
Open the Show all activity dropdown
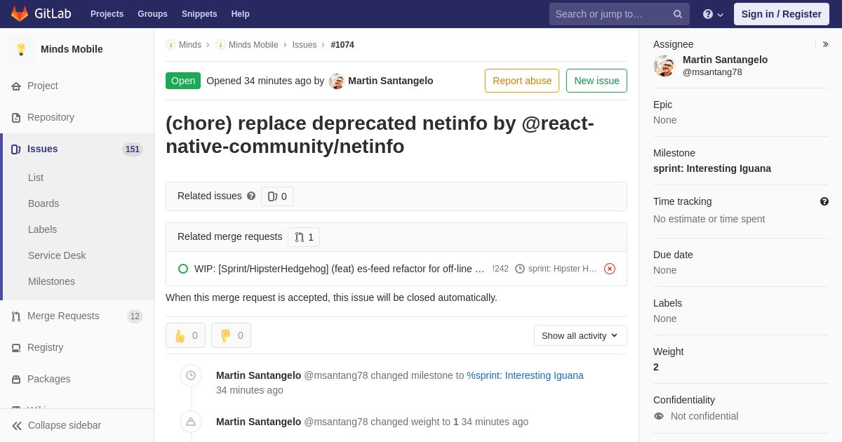[580, 335]
